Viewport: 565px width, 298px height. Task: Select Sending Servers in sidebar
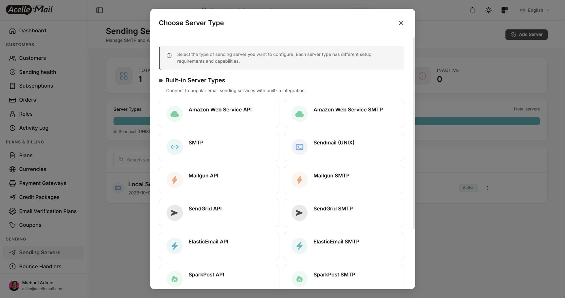44,253
